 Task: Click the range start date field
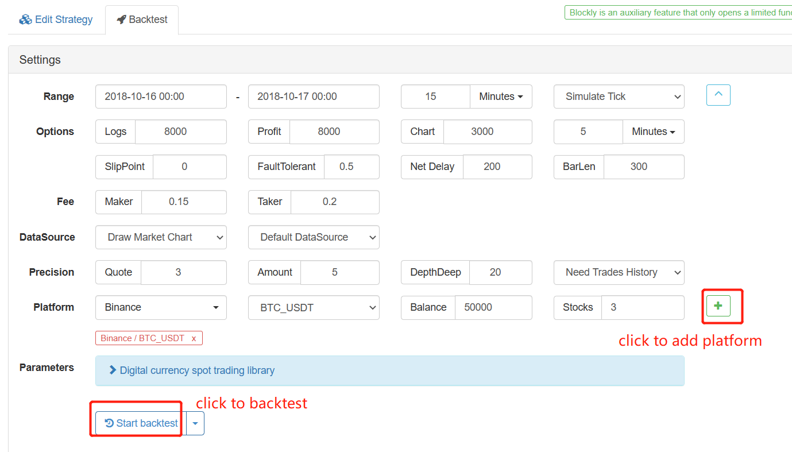point(161,96)
